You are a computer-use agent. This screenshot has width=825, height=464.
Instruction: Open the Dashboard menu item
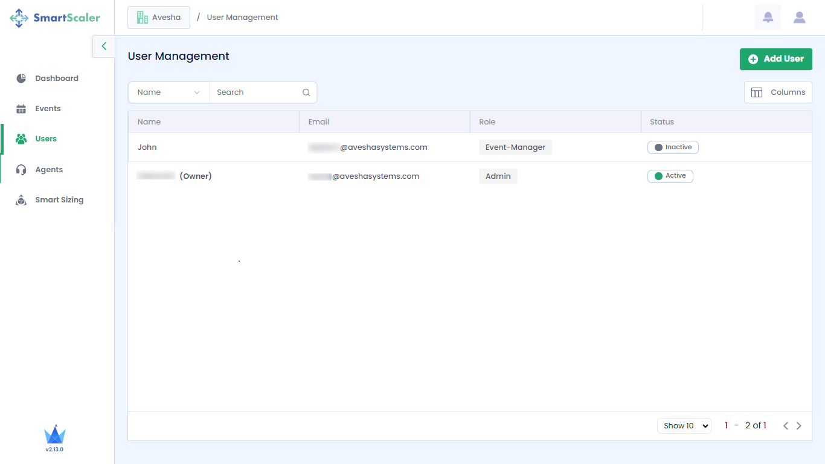(57, 79)
